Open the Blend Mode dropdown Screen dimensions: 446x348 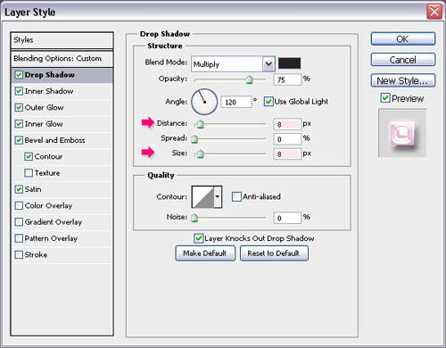[233, 64]
